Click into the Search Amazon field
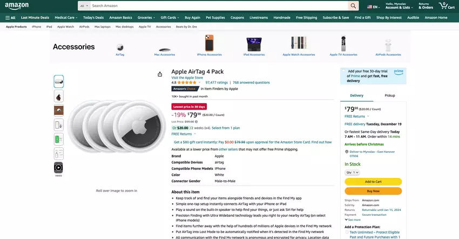The height and width of the screenshot is (239, 459). click(216, 6)
